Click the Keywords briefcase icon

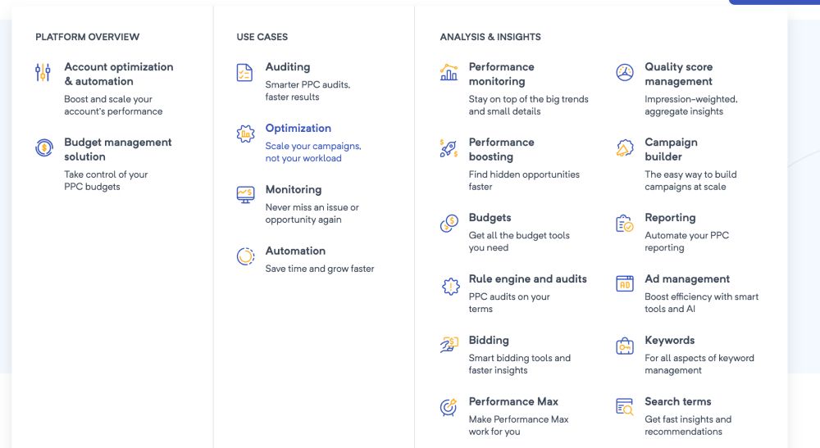tap(625, 346)
